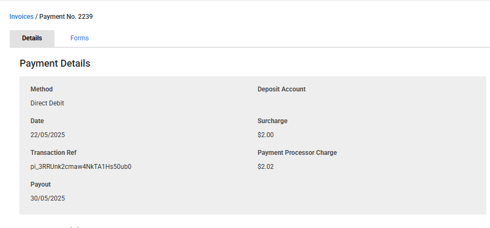This screenshot has width=490, height=228.
Task: Click the Date field label
Action: click(37, 121)
